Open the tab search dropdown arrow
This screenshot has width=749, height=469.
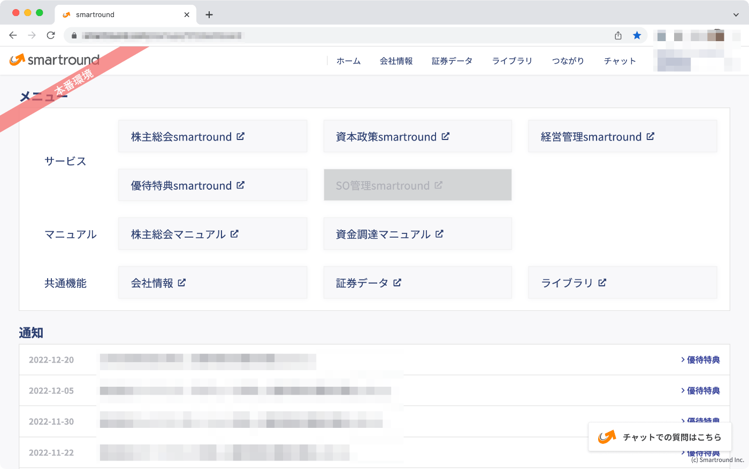(x=736, y=15)
